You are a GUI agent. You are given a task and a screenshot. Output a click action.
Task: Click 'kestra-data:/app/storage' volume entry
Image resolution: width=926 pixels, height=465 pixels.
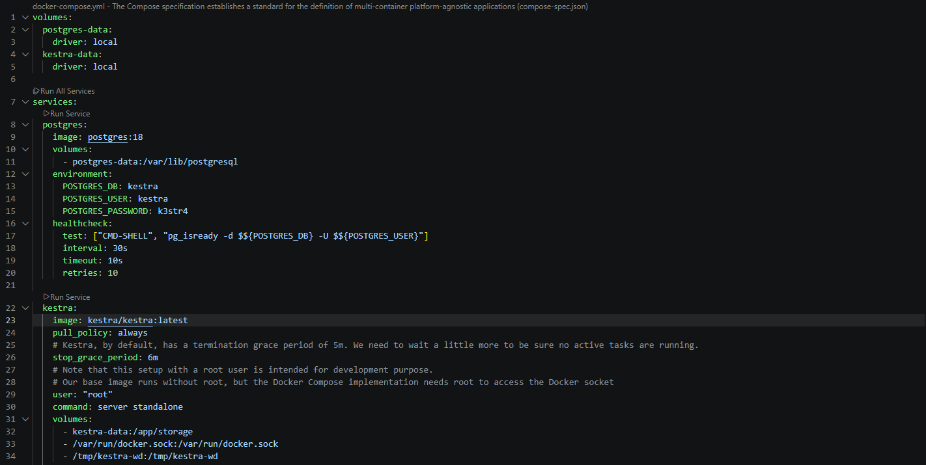point(133,432)
